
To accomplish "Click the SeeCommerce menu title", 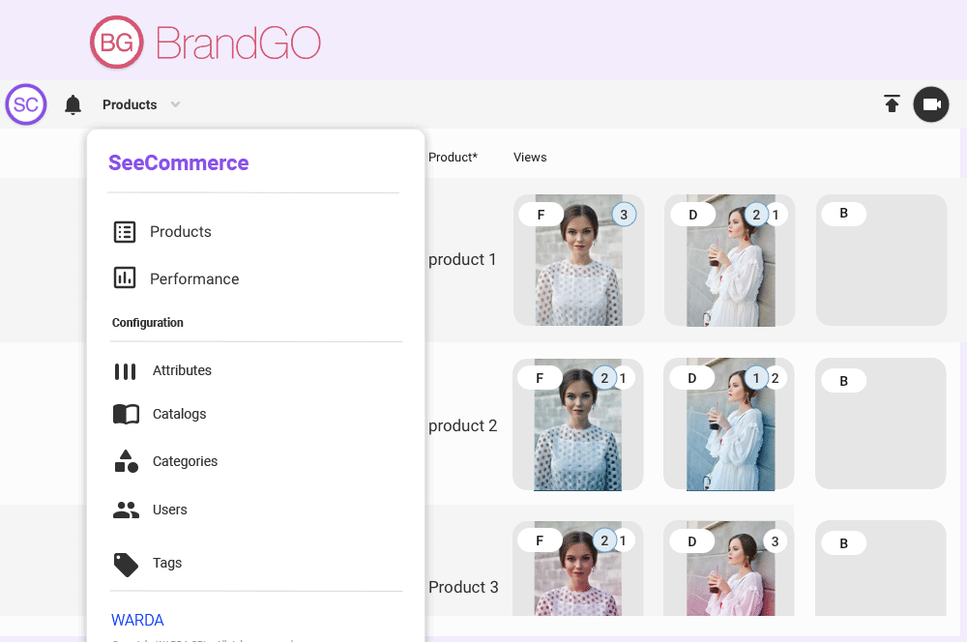I will 179,162.
